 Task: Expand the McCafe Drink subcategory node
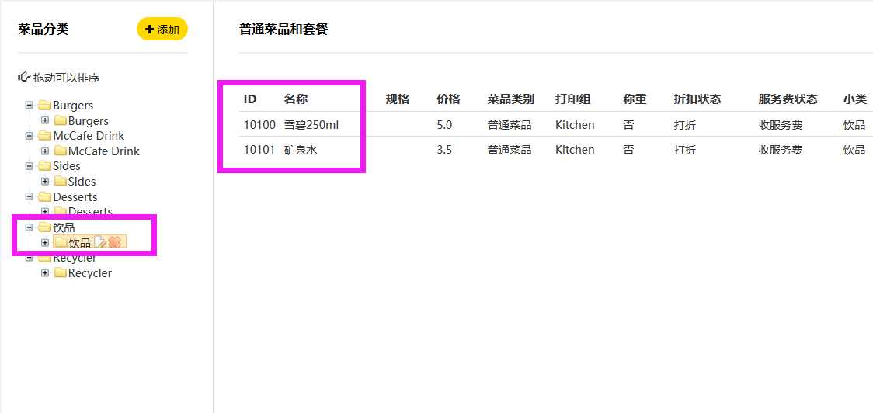tap(46, 151)
